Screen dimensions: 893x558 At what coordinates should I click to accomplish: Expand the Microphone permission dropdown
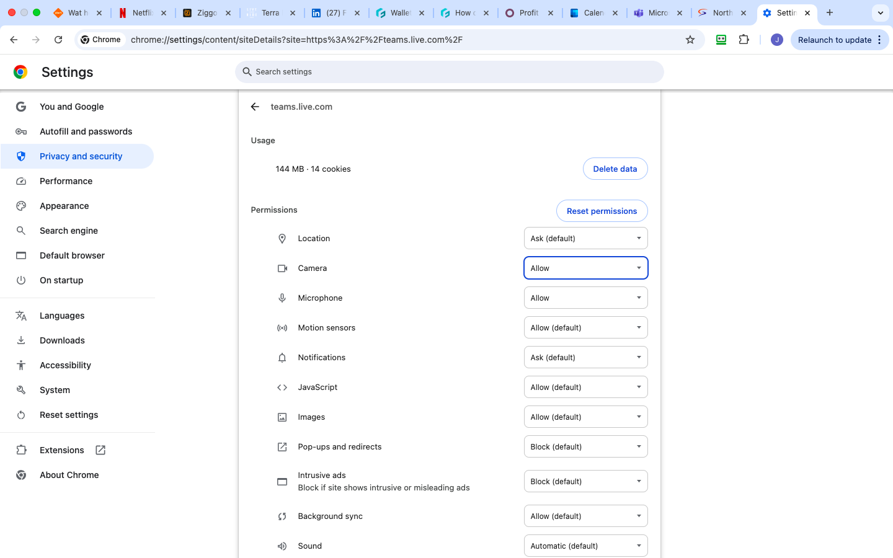click(585, 298)
